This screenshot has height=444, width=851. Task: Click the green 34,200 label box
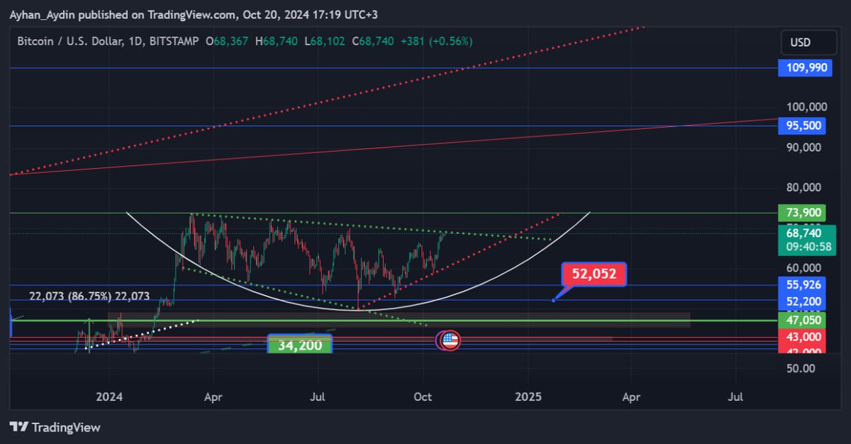coord(300,345)
